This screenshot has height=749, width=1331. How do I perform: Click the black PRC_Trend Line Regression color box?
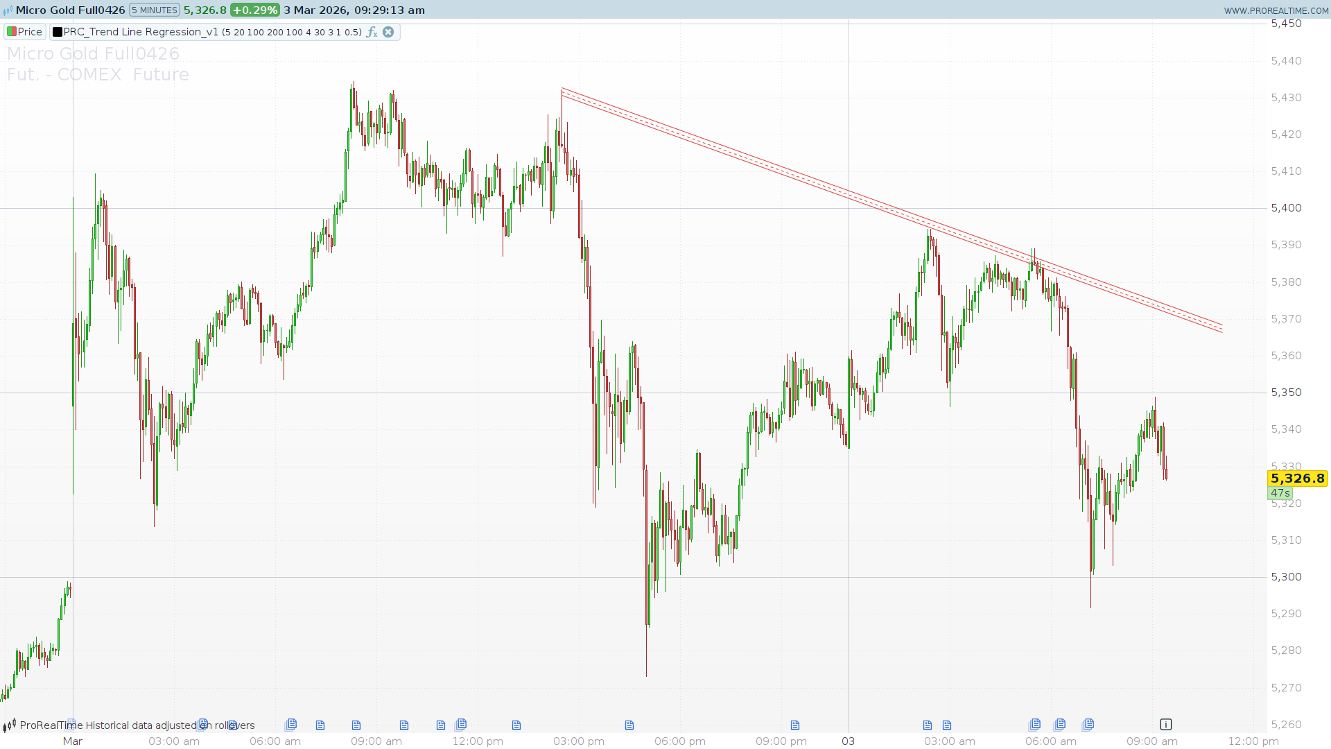pyautogui.click(x=58, y=32)
